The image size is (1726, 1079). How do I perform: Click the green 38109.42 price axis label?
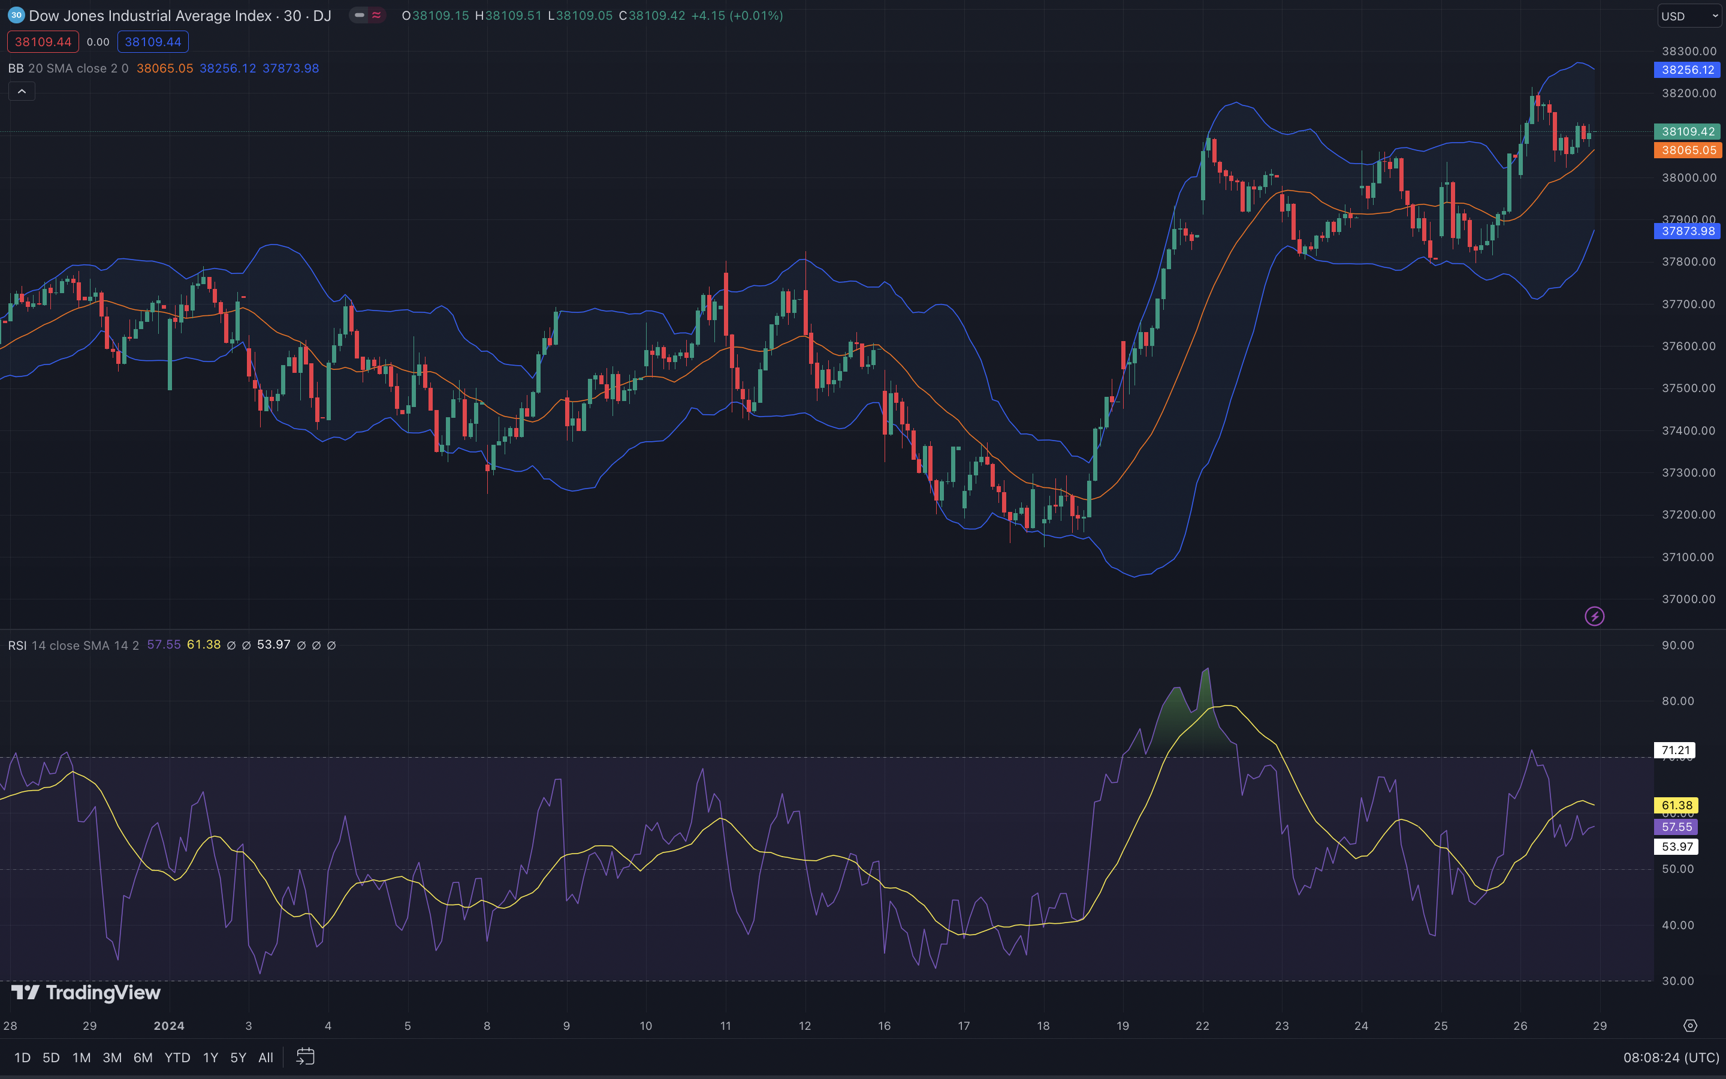point(1688,131)
